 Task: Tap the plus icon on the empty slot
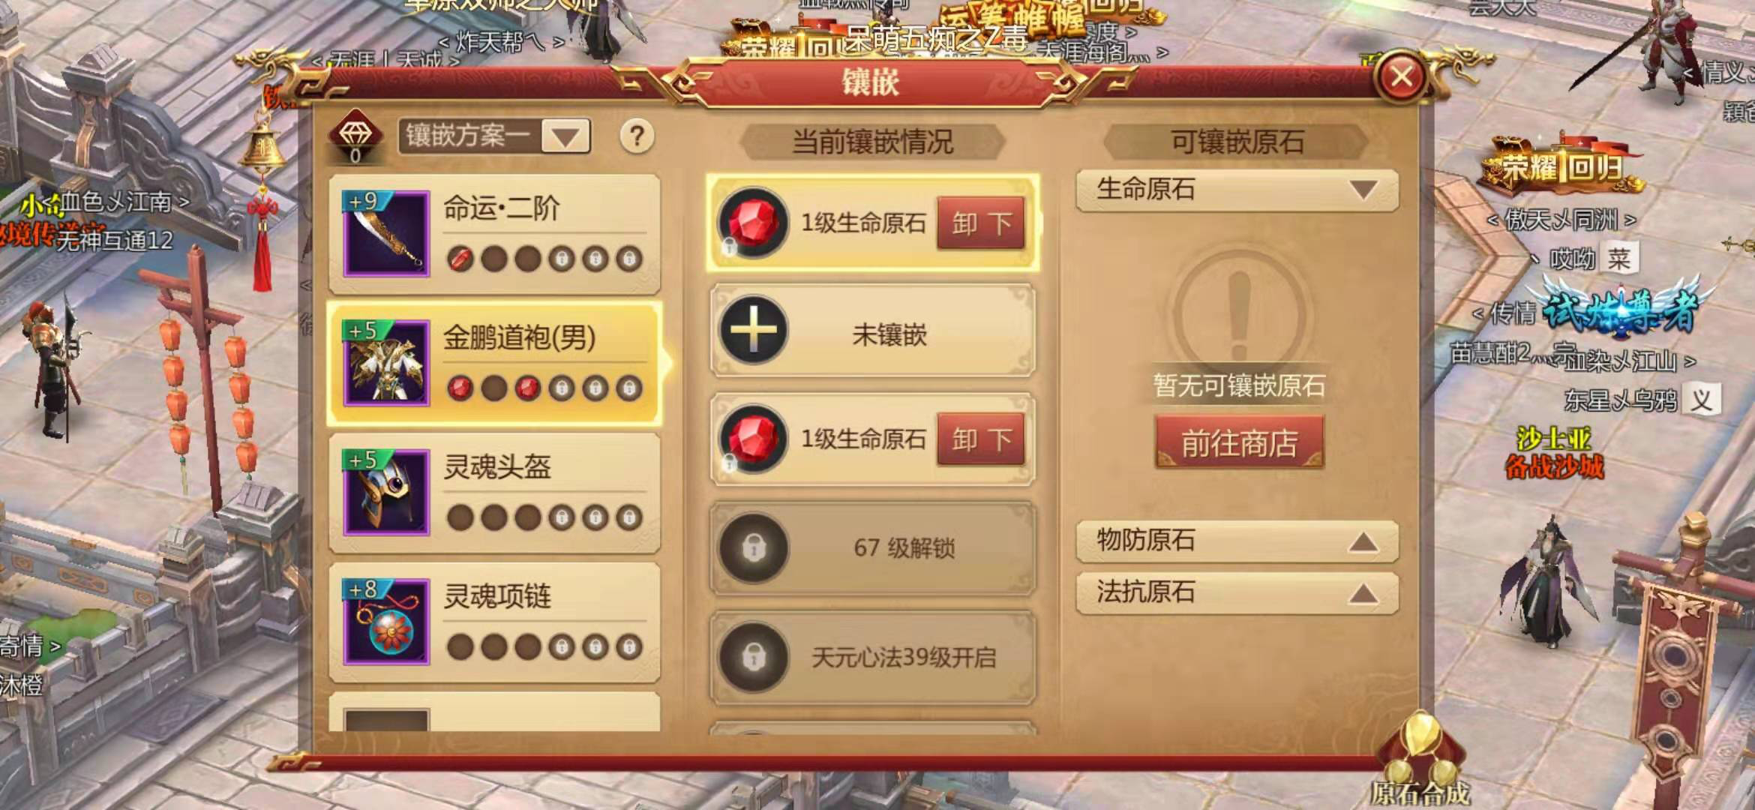pos(753,330)
